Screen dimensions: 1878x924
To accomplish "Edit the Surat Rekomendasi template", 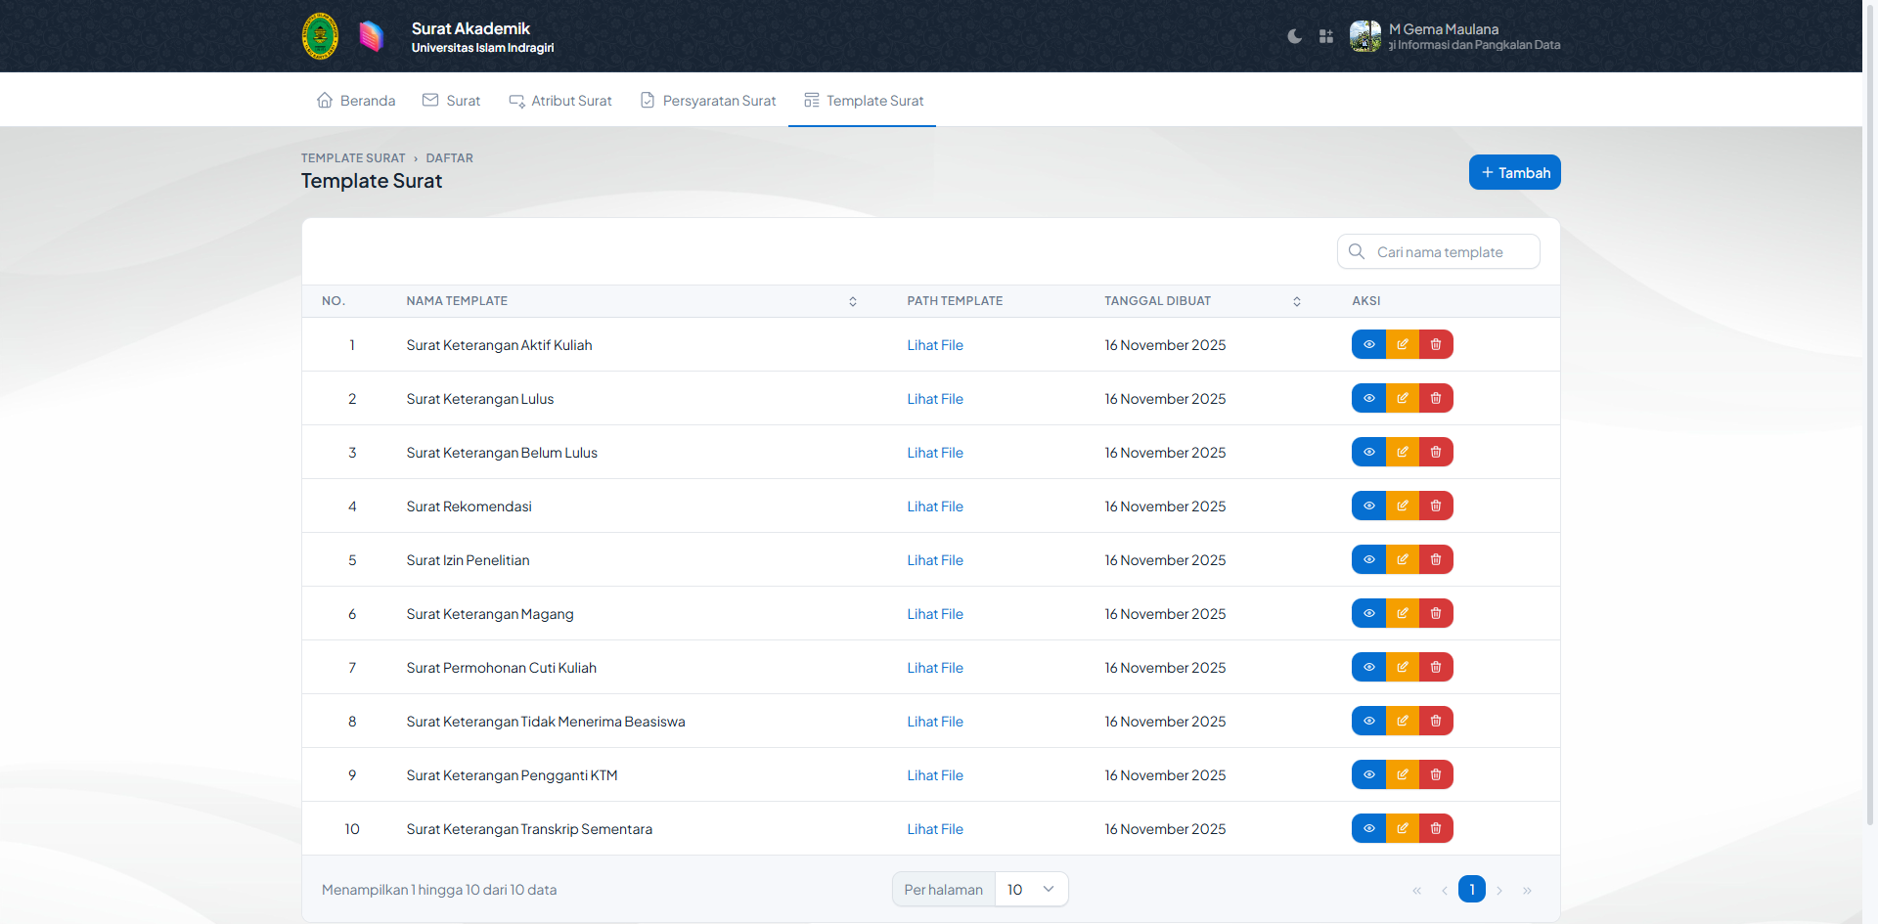I will (x=1402, y=506).
